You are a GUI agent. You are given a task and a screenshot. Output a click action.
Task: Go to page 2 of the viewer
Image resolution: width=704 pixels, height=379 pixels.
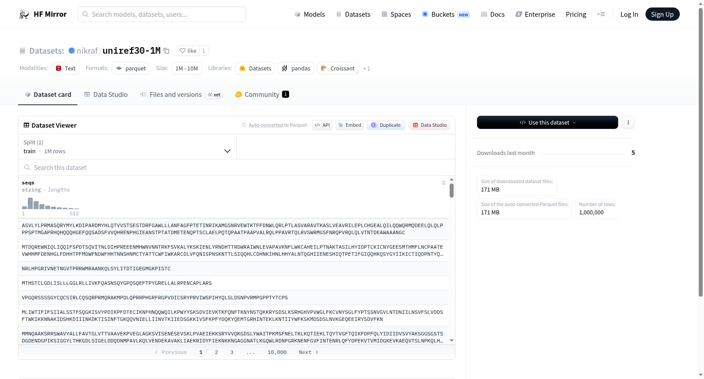click(216, 352)
